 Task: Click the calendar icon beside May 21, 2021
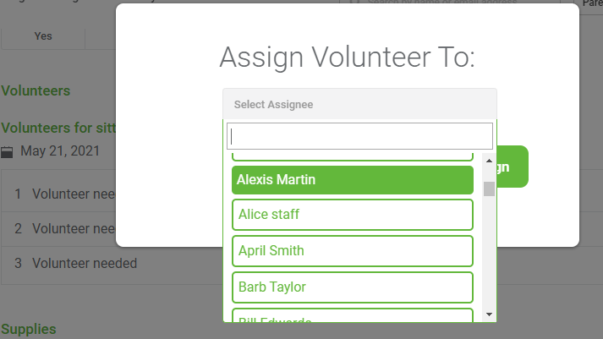(x=7, y=152)
